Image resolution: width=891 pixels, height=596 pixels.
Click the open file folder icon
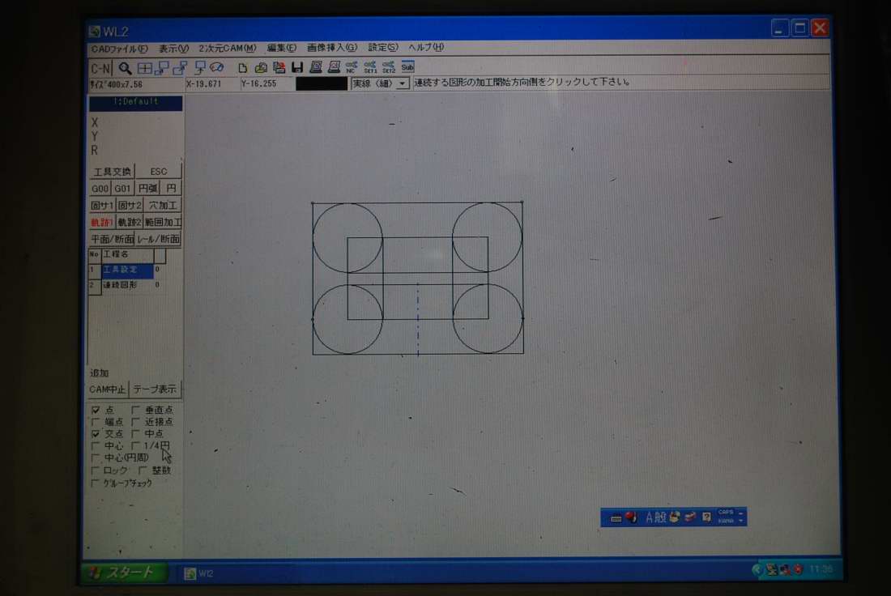pyautogui.click(x=261, y=67)
